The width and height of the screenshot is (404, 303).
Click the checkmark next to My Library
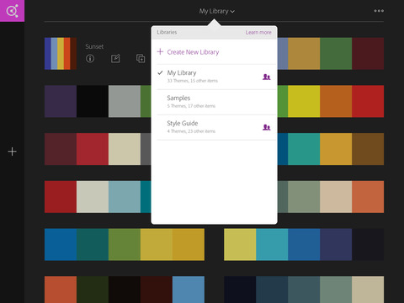160,72
